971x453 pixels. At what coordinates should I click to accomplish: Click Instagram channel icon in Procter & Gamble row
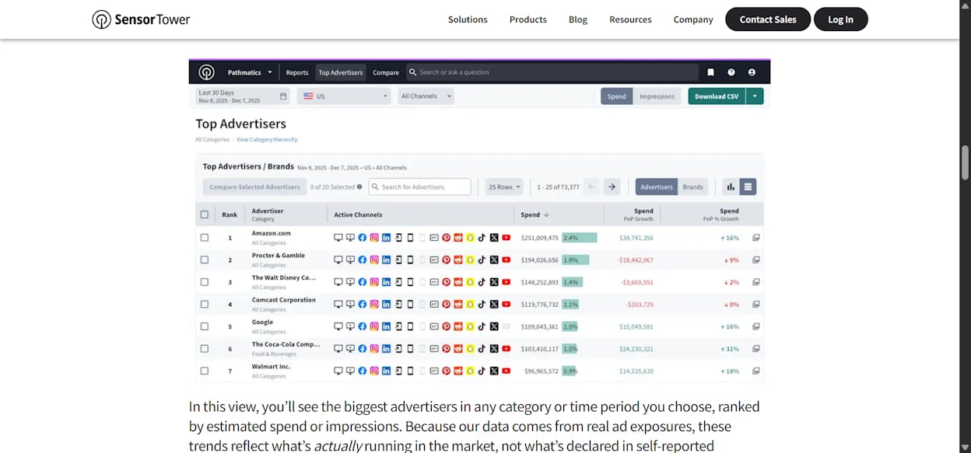(x=374, y=260)
